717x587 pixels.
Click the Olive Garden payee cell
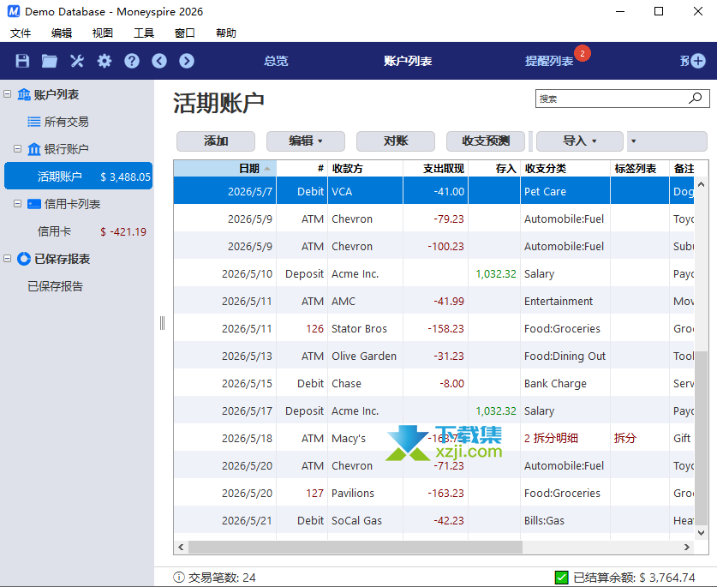364,356
